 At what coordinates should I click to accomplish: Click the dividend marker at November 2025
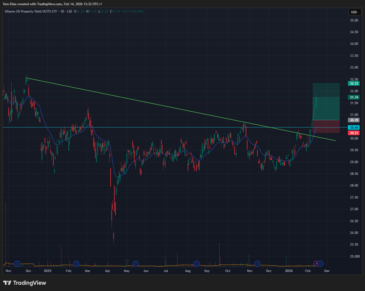point(257,264)
